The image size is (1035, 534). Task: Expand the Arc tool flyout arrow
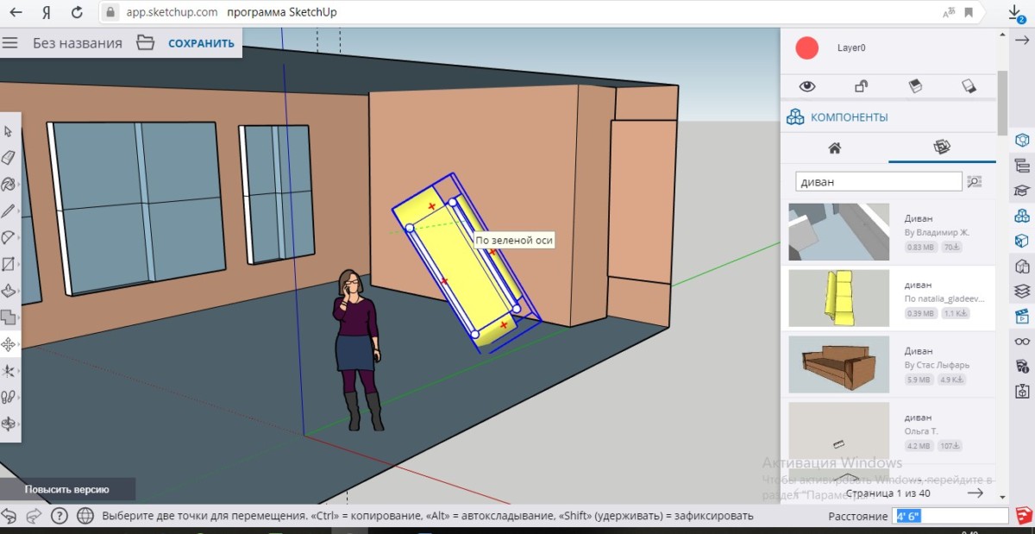[x=17, y=238]
